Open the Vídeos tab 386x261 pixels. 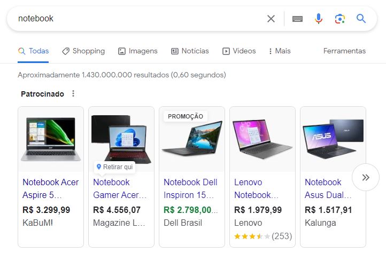click(239, 51)
